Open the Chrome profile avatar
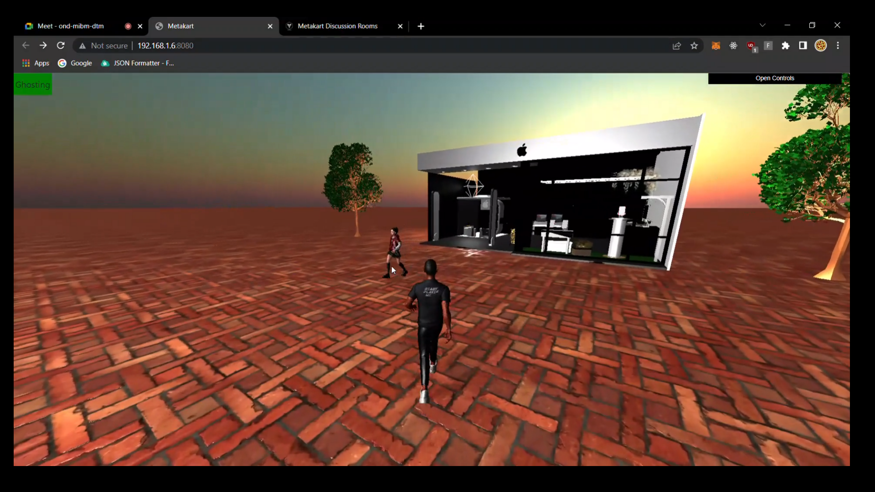The width and height of the screenshot is (875, 492). click(x=821, y=46)
